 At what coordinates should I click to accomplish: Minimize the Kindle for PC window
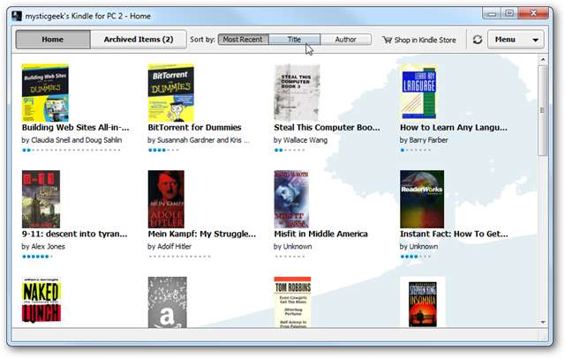tap(492, 14)
